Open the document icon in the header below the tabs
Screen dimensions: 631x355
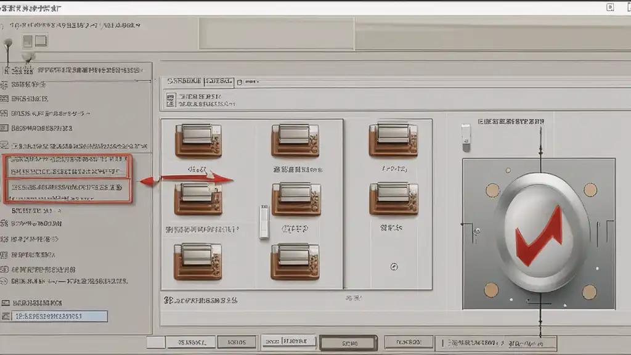pyautogui.click(x=171, y=100)
